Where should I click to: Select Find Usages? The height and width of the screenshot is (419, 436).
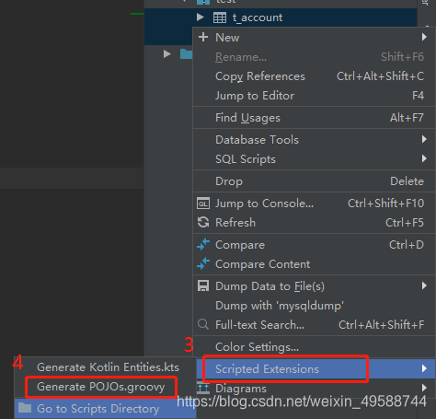(314, 118)
